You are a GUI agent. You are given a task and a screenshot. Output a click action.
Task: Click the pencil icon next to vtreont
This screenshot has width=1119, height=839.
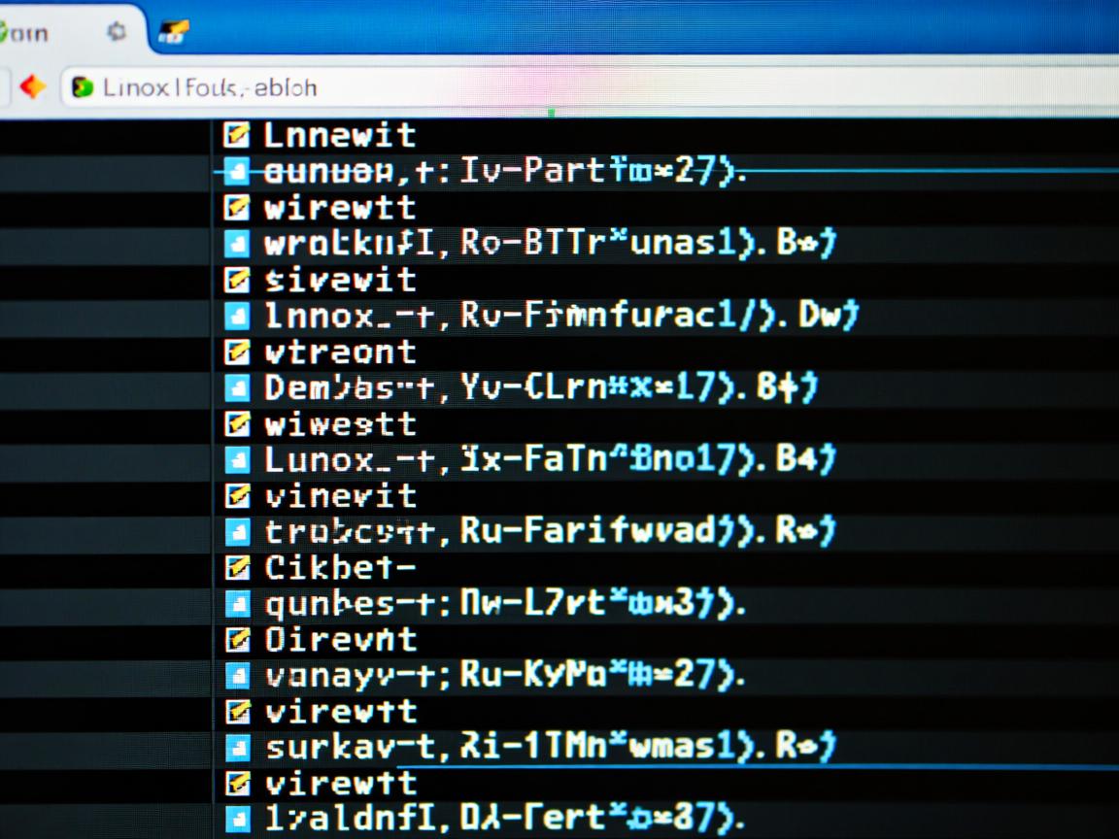pos(237,352)
